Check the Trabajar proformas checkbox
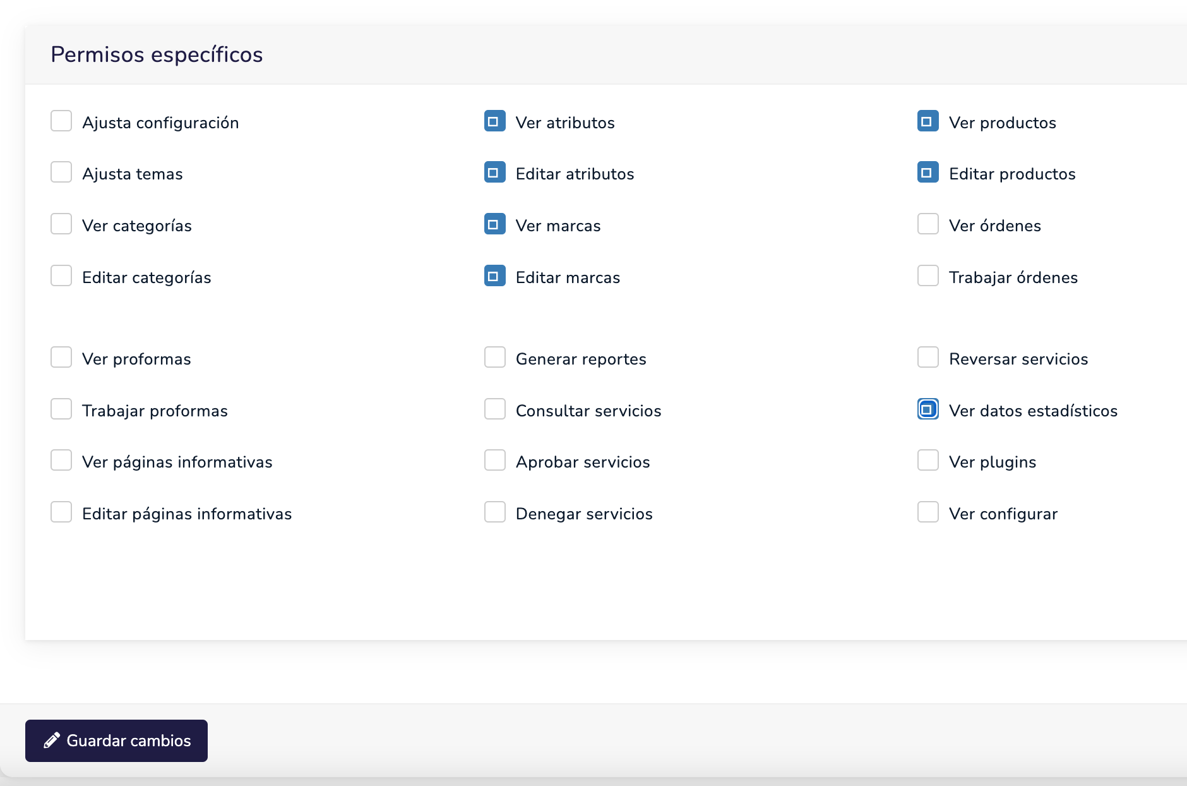 click(x=61, y=409)
